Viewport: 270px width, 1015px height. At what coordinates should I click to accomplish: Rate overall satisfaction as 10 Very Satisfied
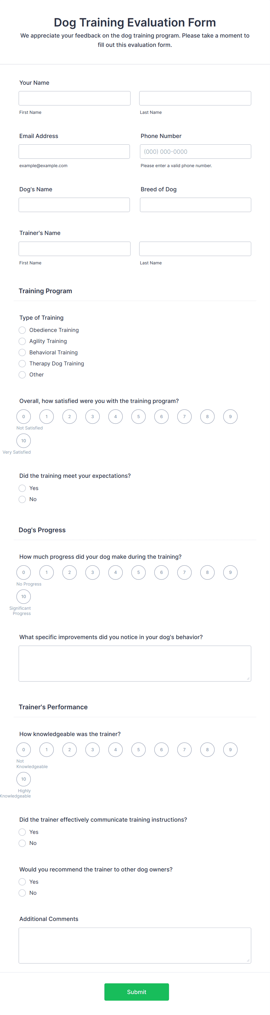click(x=23, y=441)
